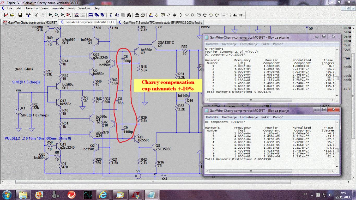Open the Window menu
The image size is (356, 200).
click(x=84, y=8)
